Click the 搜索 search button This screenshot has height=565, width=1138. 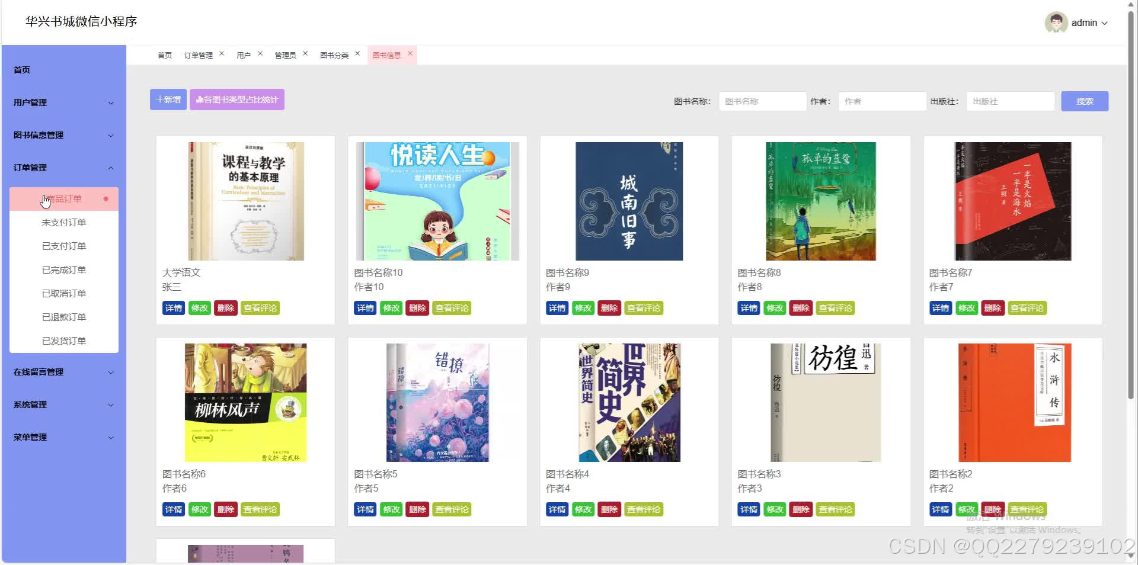(x=1085, y=101)
